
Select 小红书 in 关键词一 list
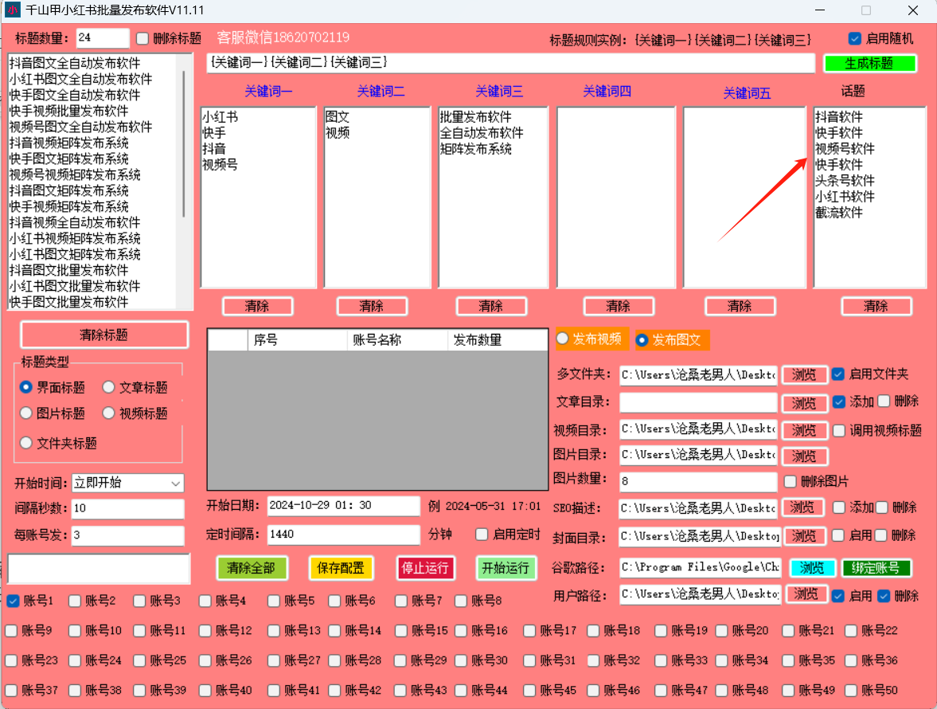(220, 116)
